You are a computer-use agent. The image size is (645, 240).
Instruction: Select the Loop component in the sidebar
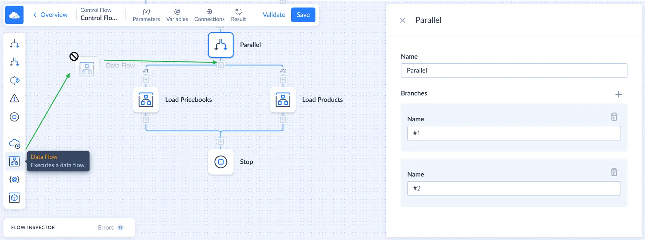click(14, 80)
